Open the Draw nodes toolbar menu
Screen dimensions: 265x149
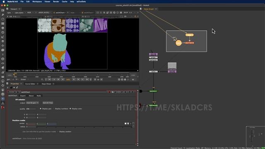point(3,15)
